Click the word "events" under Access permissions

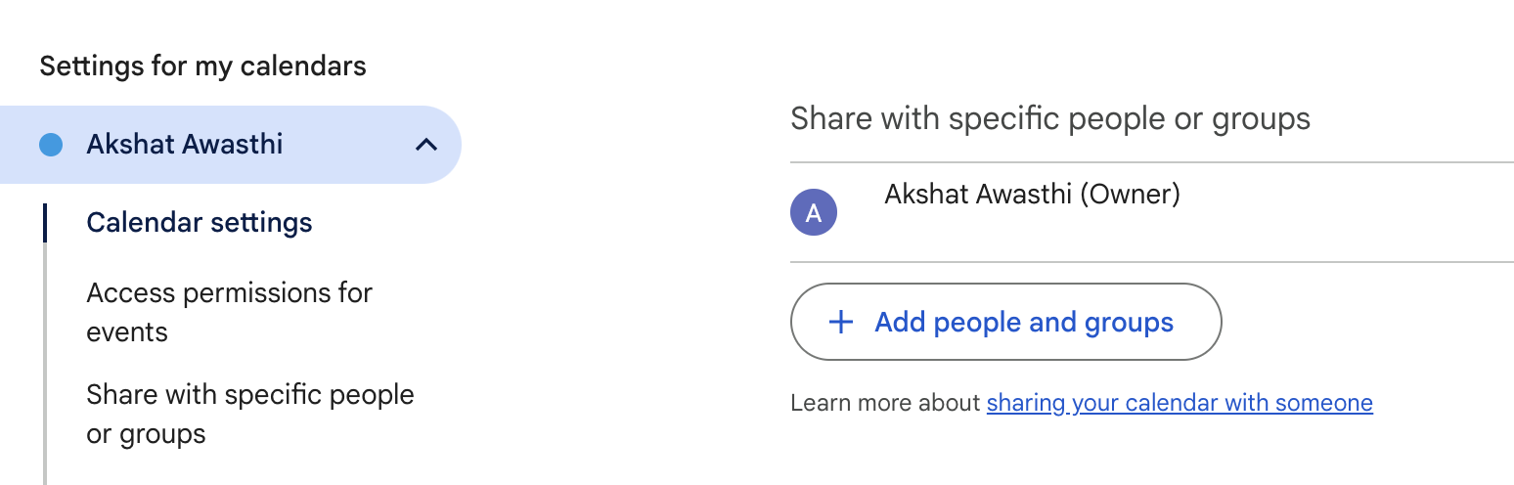pyautogui.click(x=127, y=332)
